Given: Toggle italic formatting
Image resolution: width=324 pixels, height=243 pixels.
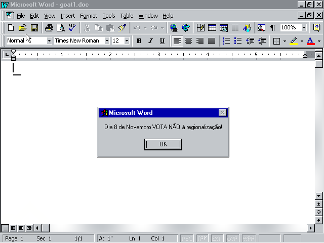Looking at the screenshot, I should click(151, 41).
